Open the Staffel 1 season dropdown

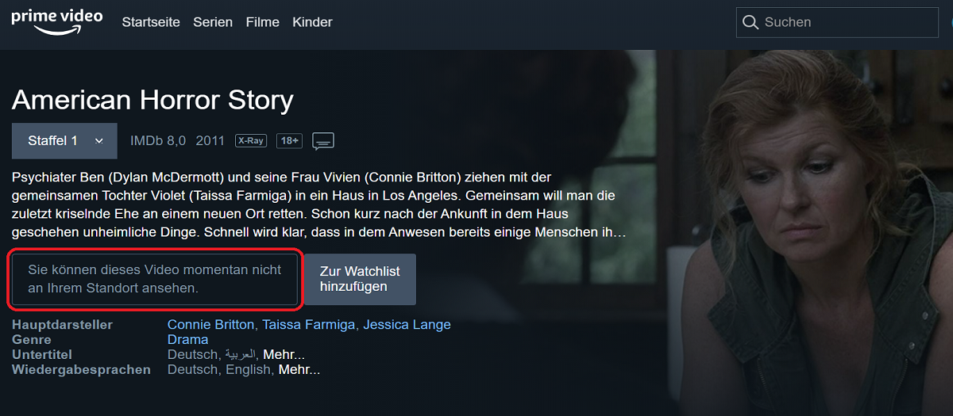64,141
